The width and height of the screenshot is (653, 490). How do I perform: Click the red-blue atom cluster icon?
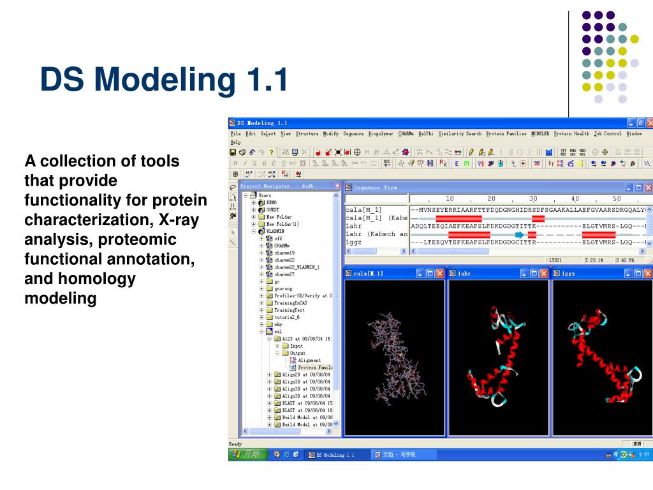point(405,152)
